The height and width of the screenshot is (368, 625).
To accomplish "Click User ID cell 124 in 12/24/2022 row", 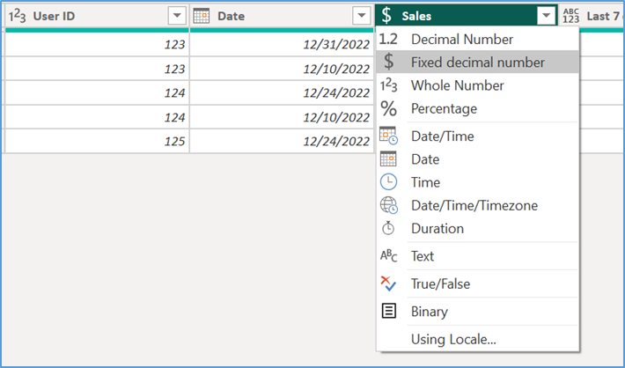I will 97,92.
